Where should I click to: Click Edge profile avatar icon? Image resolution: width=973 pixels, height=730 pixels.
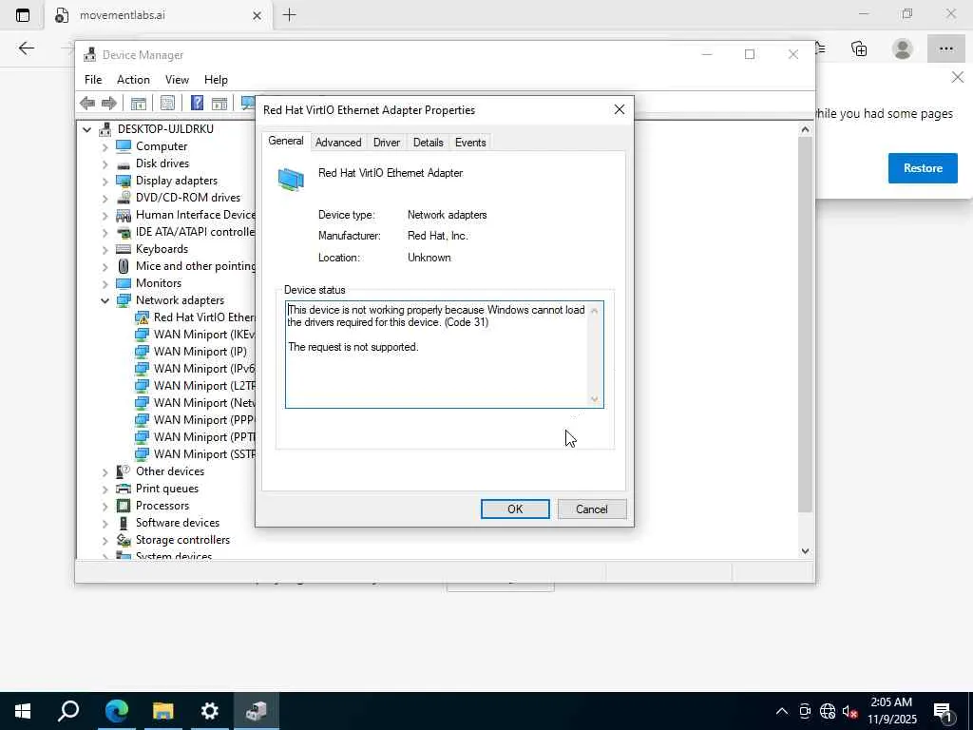tap(903, 48)
